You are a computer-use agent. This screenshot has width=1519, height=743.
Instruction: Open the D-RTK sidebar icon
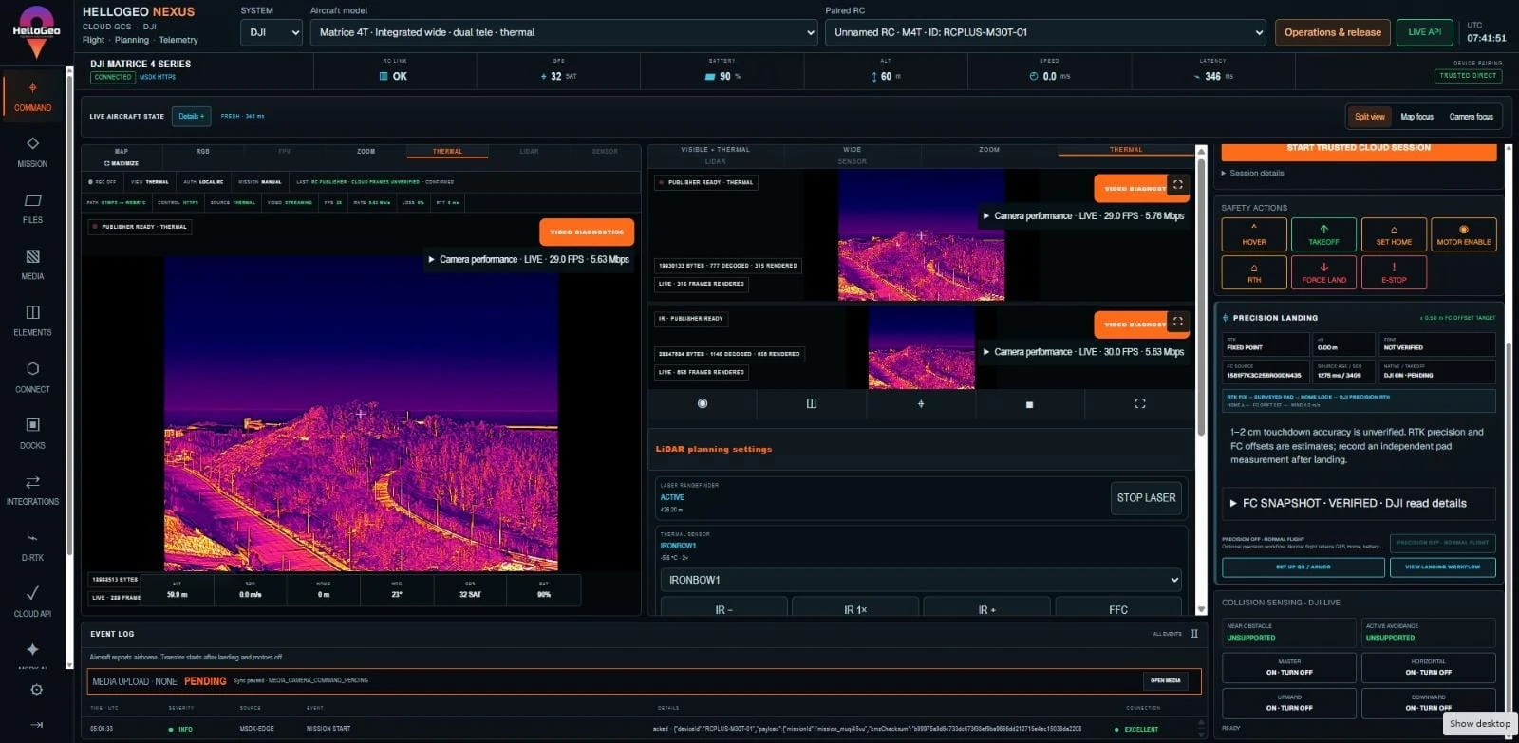(x=32, y=546)
